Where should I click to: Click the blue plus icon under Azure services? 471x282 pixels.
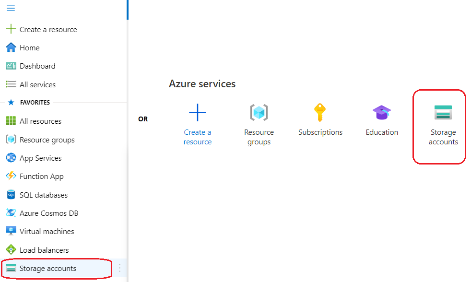click(x=198, y=113)
